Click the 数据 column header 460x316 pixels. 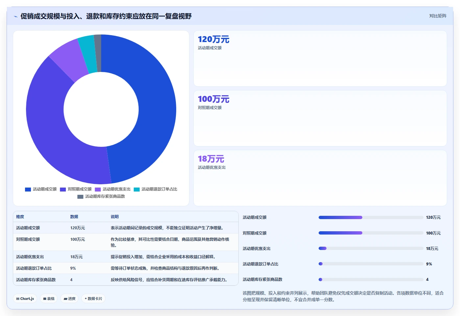[x=74, y=217]
